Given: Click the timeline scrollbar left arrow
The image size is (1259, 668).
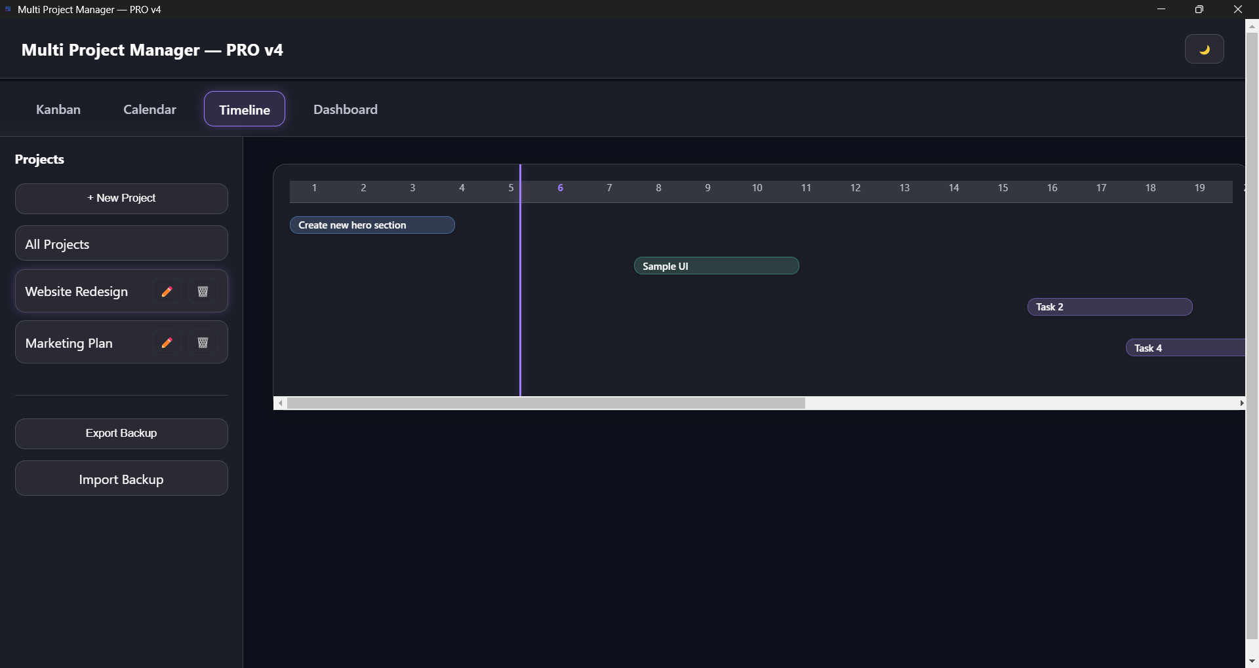Looking at the screenshot, I should [x=281, y=403].
